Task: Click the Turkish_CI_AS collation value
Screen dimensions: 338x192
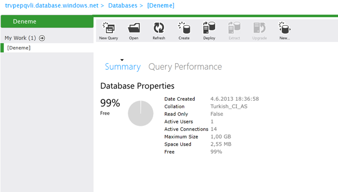Action: 229,106
